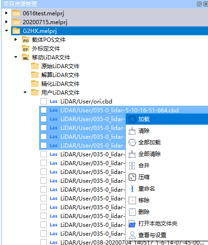Click the 打开本地文件夹 folder icon
208x245 pixels.
[132, 224]
